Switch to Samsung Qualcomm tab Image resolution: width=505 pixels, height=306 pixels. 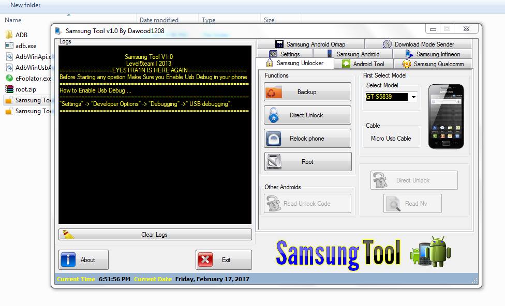click(x=433, y=64)
